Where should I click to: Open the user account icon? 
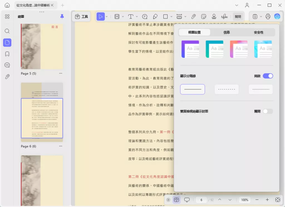tap(247, 5)
